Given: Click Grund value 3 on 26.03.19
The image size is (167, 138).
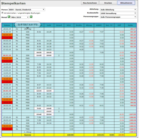Looking at the screenshot, I should [x=59, y=109].
